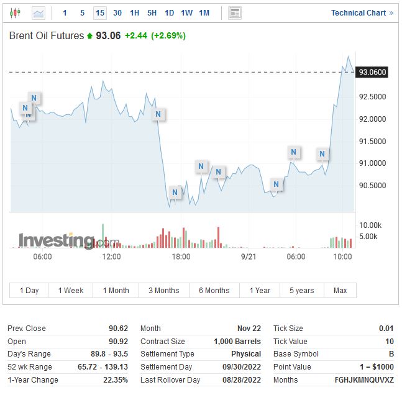Click the Investing.com logo watermark
This screenshot has width=402, height=395.
68,240
